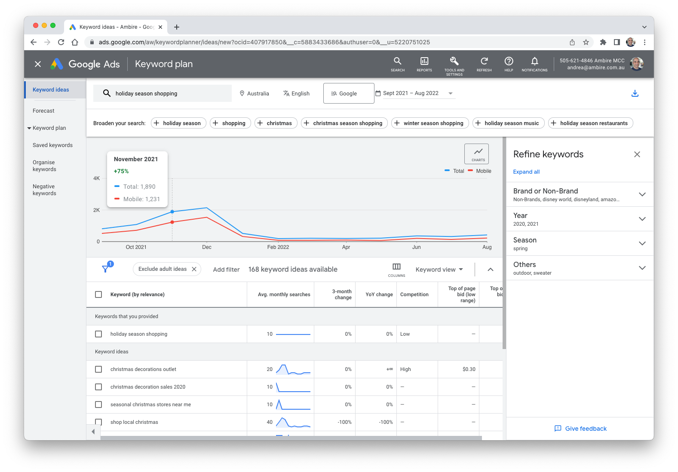Screen dimensions: 678x472
Task: Toggle the Mobile red legend entry
Action: click(x=479, y=171)
